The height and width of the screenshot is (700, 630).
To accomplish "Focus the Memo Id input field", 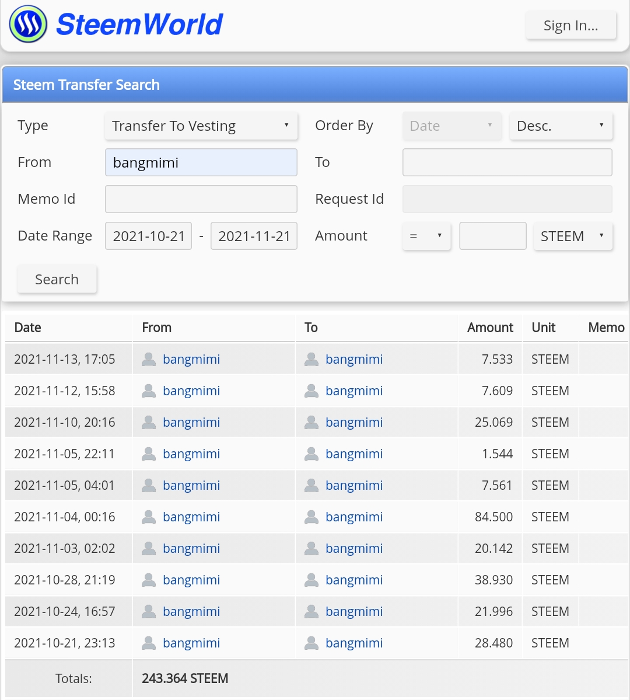I will click(x=201, y=199).
